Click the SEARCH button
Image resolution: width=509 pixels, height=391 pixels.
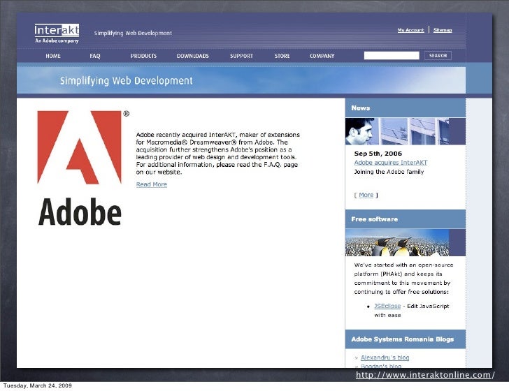[x=438, y=55]
